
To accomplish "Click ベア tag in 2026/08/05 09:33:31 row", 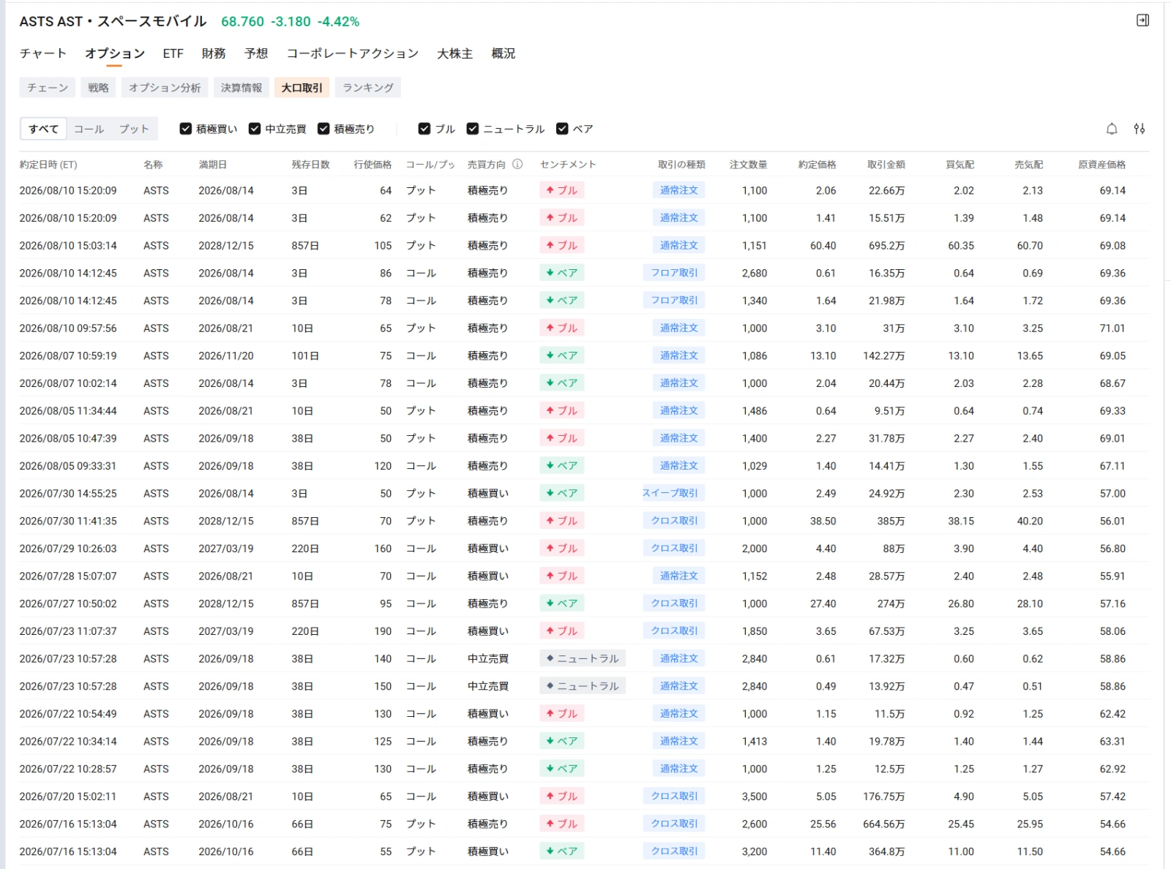I will tap(561, 466).
